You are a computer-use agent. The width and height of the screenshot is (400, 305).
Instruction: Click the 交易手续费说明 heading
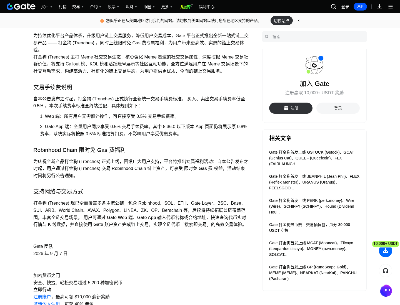[53, 87]
